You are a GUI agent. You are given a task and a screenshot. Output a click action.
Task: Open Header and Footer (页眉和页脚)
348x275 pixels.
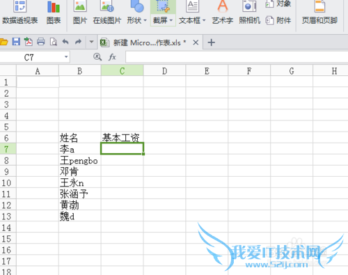click(319, 13)
